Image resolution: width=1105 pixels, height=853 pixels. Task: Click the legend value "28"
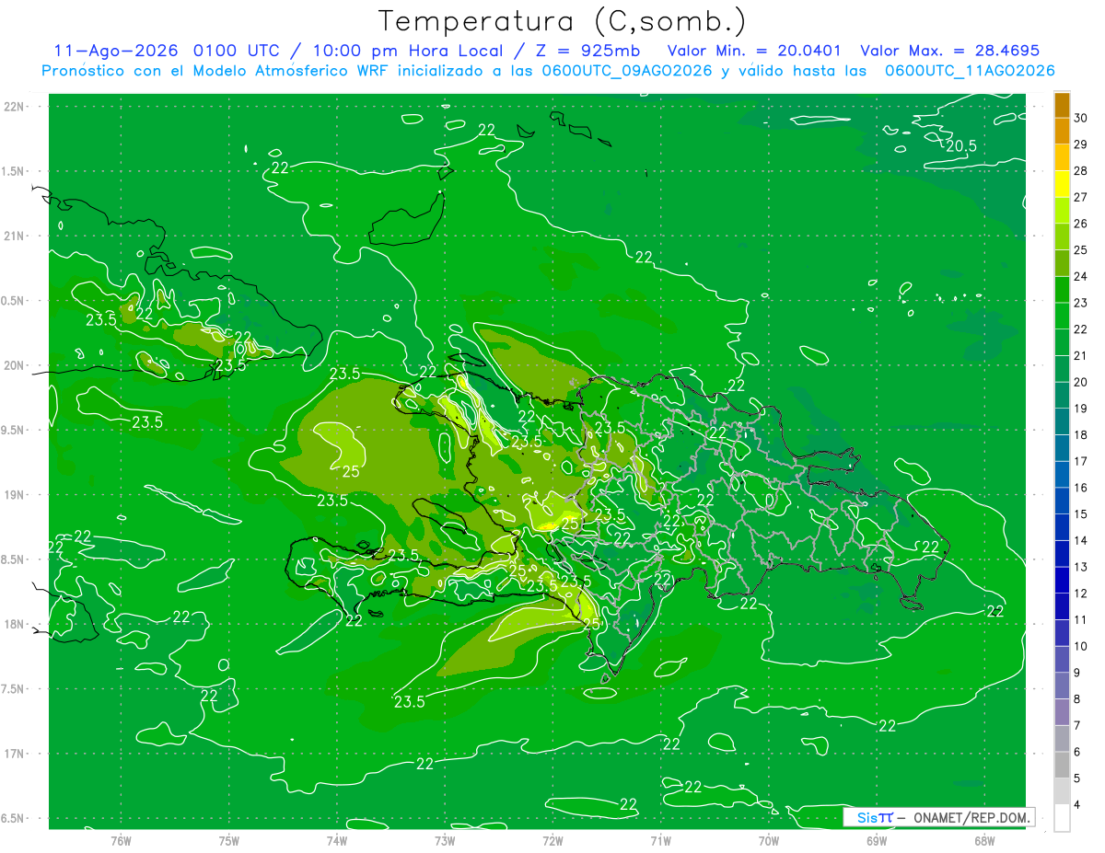[x=1081, y=171]
